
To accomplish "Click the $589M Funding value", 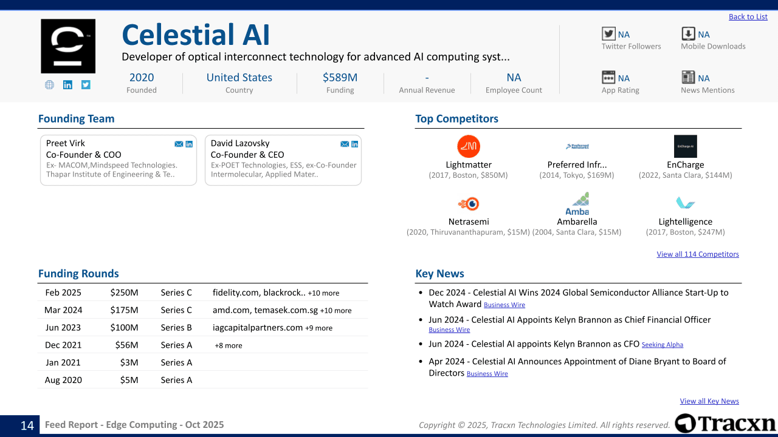I will pyautogui.click(x=340, y=78).
